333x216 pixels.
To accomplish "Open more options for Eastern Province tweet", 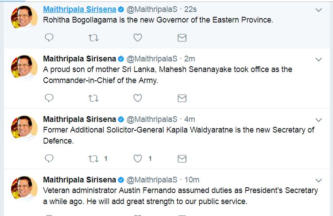I will point(318,10).
